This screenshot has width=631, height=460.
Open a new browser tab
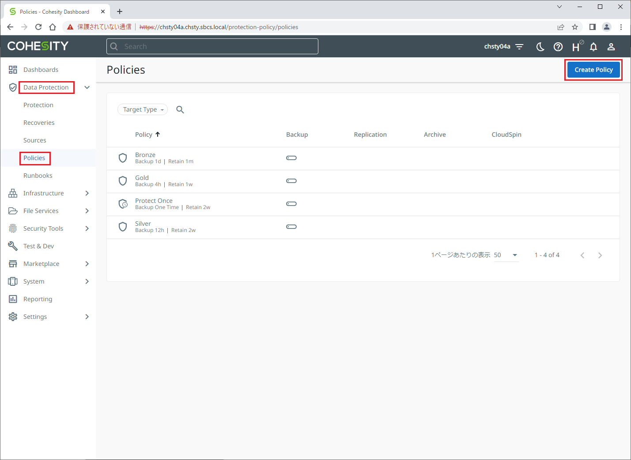pyautogui.click(x=120, y=11)
